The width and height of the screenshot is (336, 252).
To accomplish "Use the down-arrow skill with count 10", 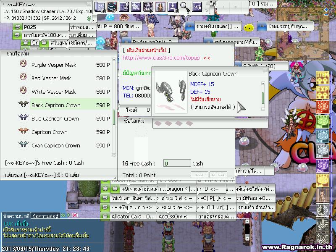I will [x=173, y=7].
